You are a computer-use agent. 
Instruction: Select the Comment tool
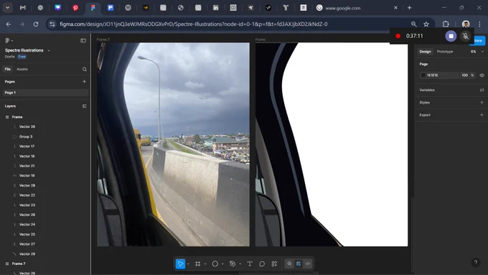point(262,264)
